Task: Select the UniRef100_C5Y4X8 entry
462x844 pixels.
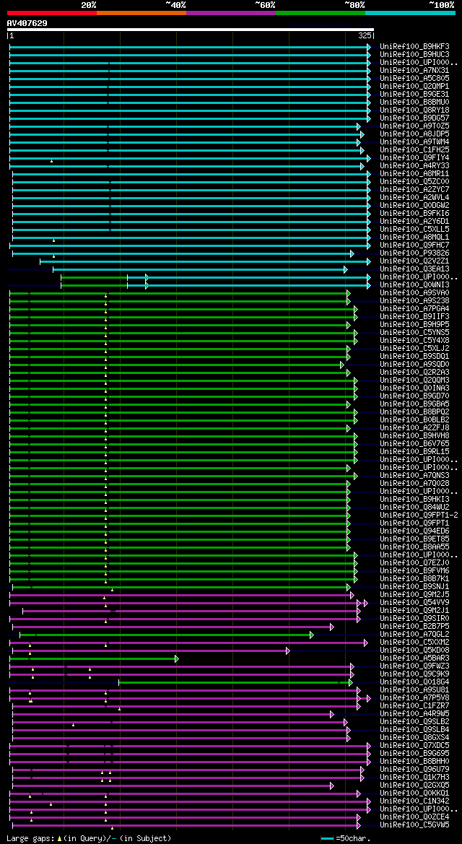Action: pos(414,340)
